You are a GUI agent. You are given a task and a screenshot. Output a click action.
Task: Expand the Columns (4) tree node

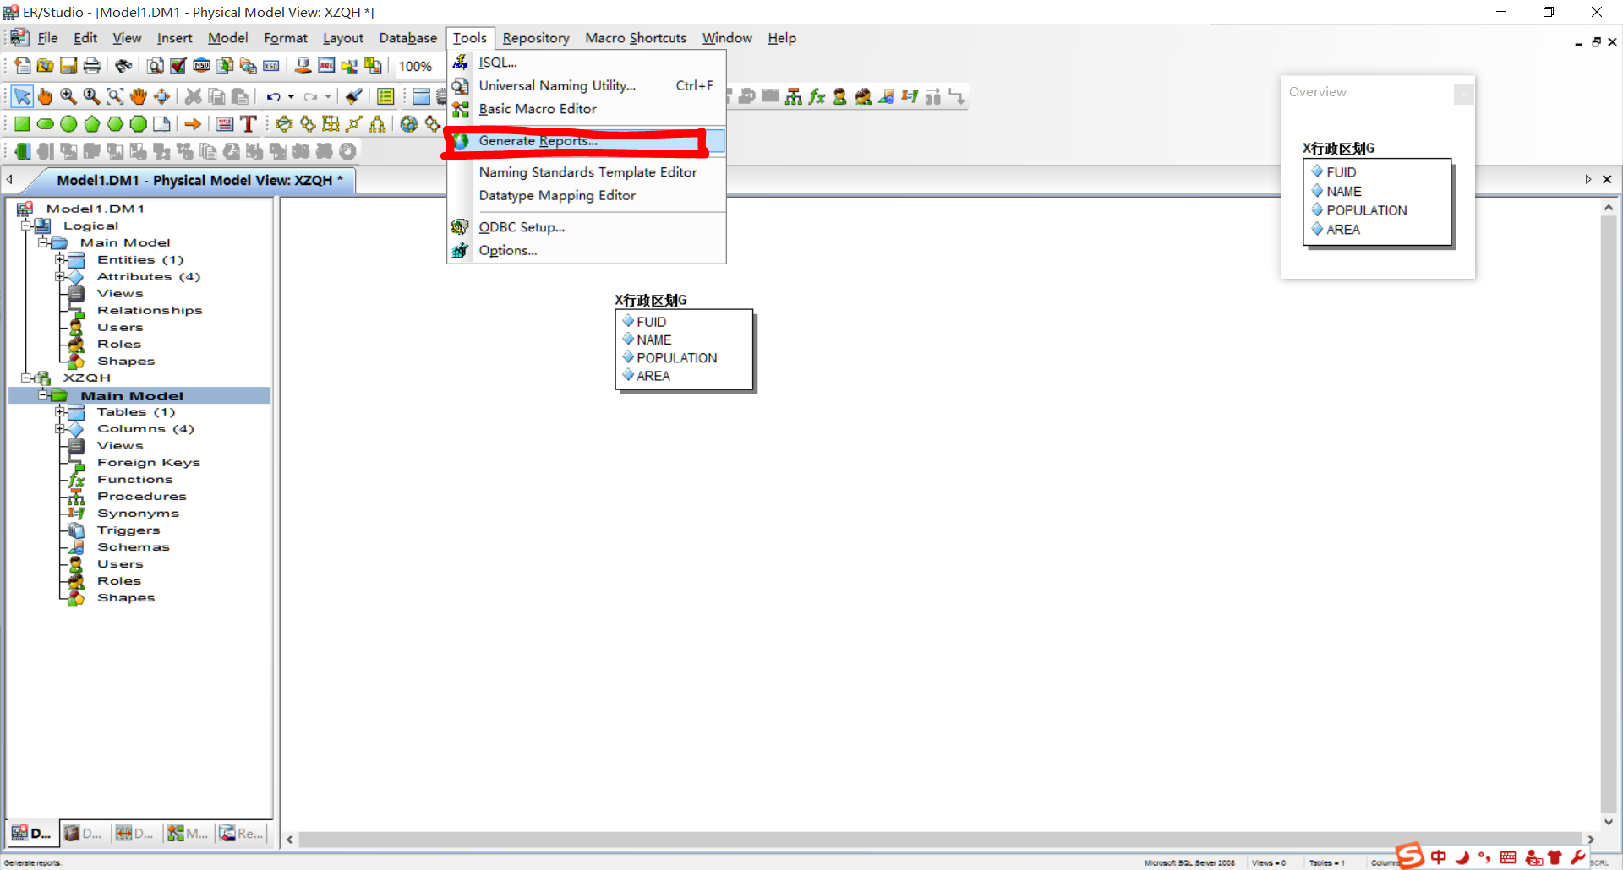(x=60, y=428)
